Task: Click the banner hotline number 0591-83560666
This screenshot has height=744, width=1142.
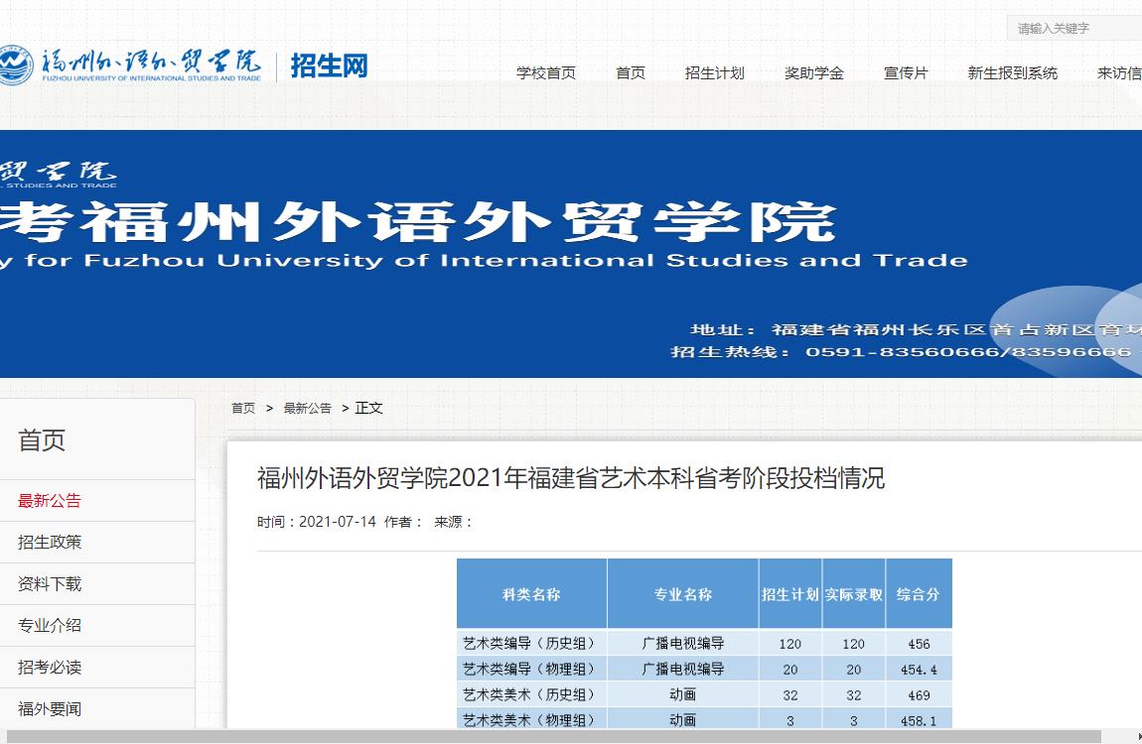Action: (x=901, y=352)
